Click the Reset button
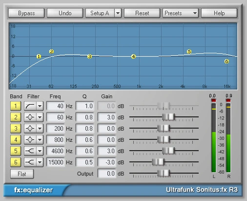The height and width of the screenshot is (201, 247). tap(142, 13)
